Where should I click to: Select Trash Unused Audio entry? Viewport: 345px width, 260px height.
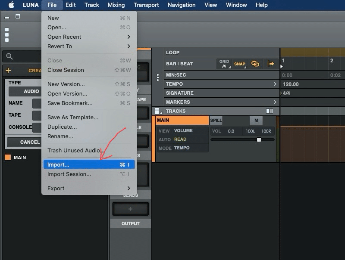point(89,151)
